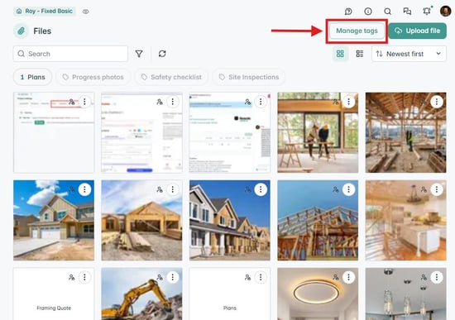
Task: Open the carpenters at sawhorse photo
Action: pos(318,132)
